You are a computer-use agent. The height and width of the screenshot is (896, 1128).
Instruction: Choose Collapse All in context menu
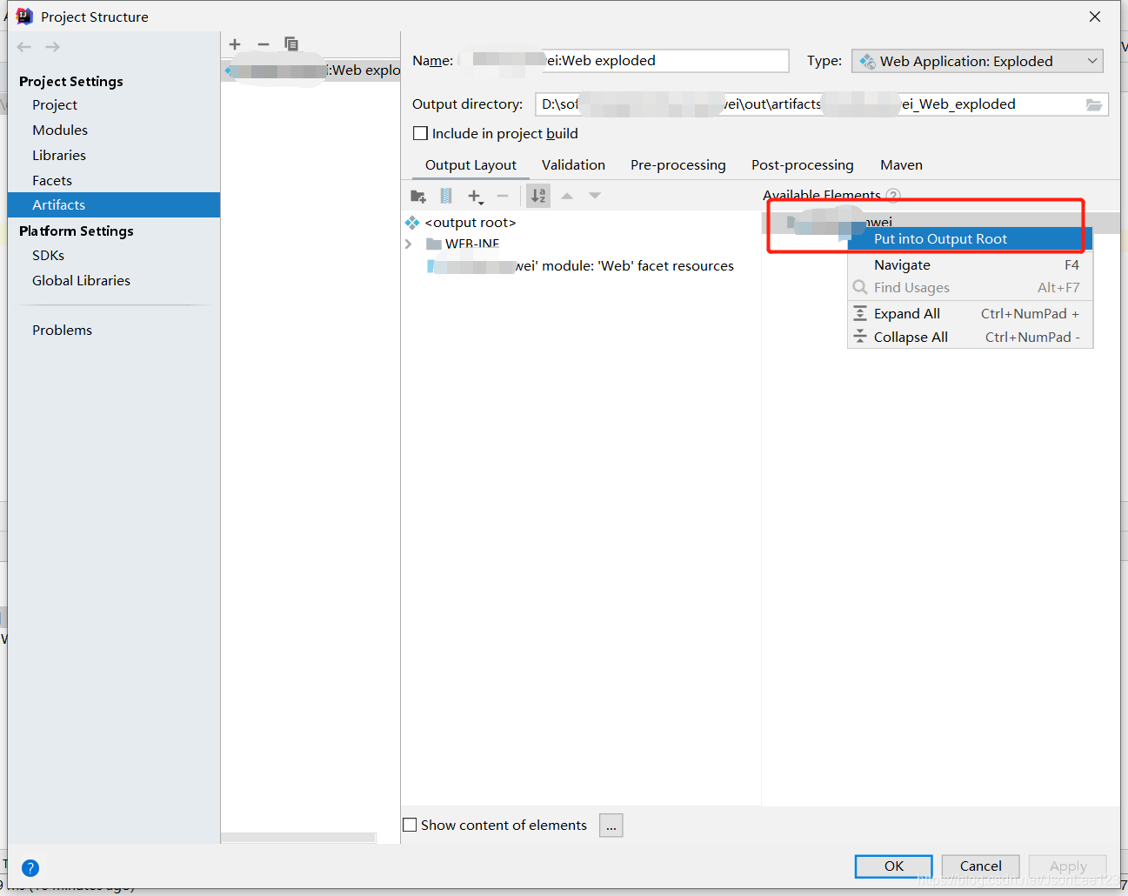pyautogui.click(x=970, y=338)
